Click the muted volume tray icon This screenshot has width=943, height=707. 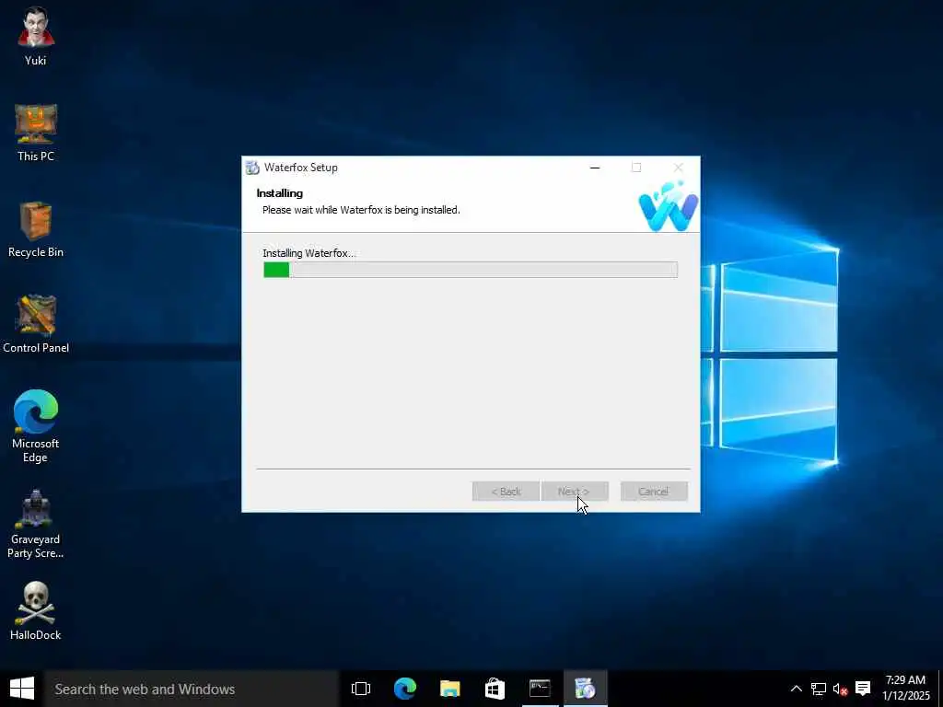click(x=840, y=689)
